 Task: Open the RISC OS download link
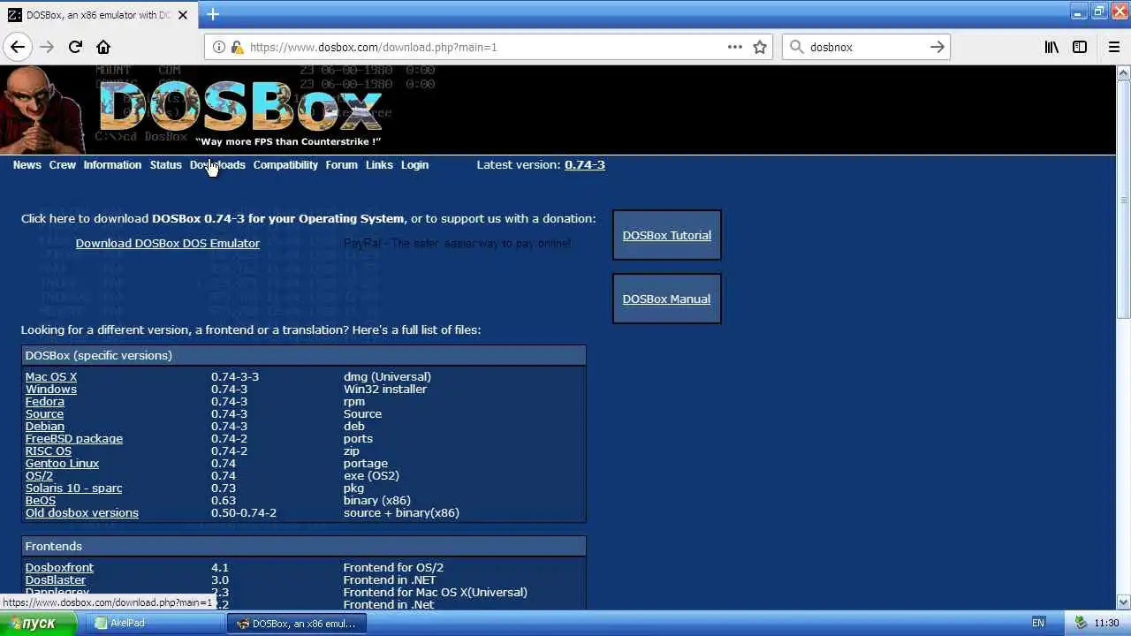[49, 450]
